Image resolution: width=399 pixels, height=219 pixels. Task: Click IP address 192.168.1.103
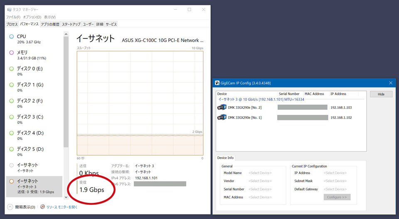click(x=341, y=107)
